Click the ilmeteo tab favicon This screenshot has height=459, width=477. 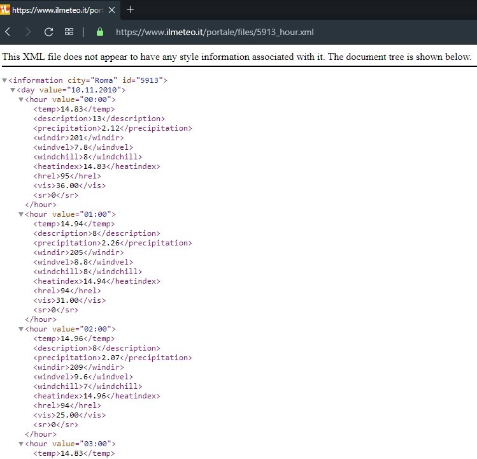pos(4,10)
